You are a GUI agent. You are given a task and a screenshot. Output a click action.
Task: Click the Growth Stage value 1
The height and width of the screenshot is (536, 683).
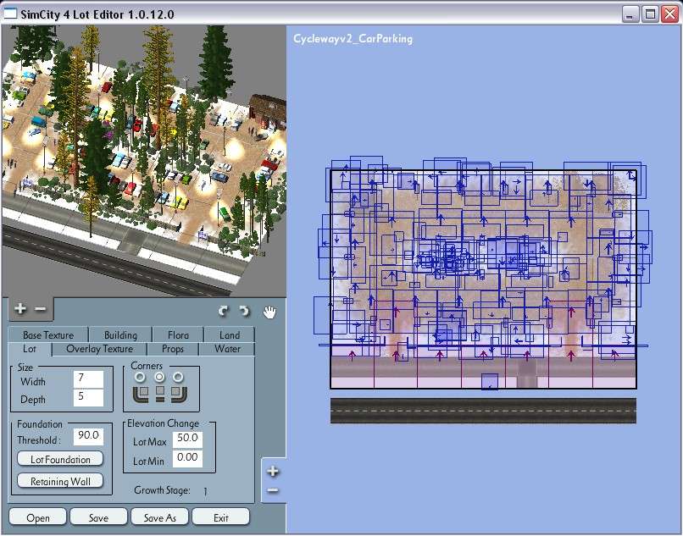coord(205,491)
